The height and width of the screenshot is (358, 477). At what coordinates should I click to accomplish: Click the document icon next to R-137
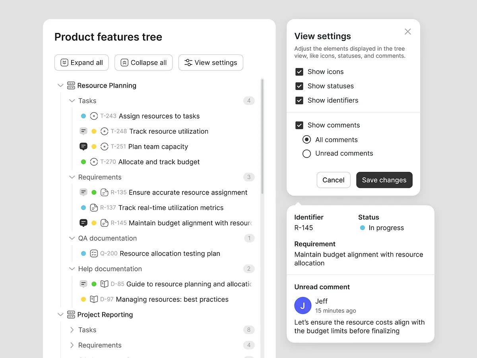[x=94, y=208]
